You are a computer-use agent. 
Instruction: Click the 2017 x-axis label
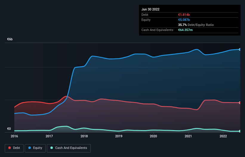coord(49,136)
